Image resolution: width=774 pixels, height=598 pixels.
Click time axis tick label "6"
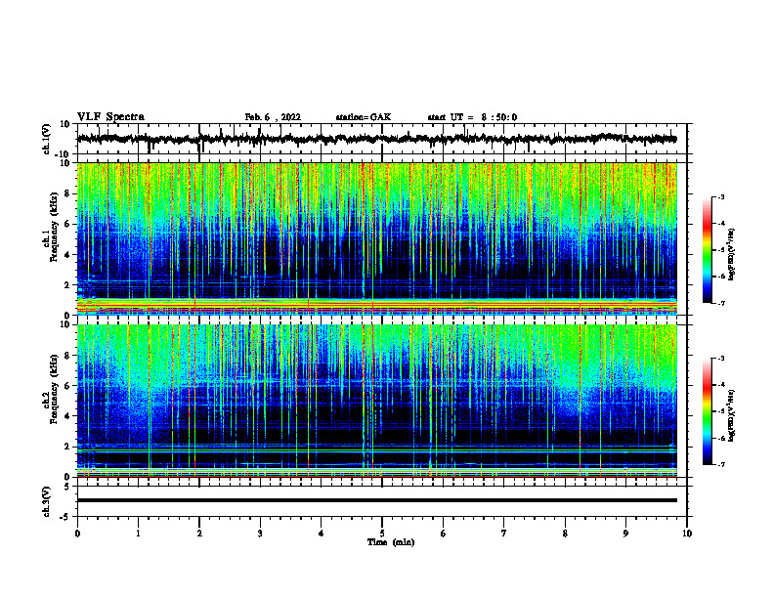[x=444, y=534]
